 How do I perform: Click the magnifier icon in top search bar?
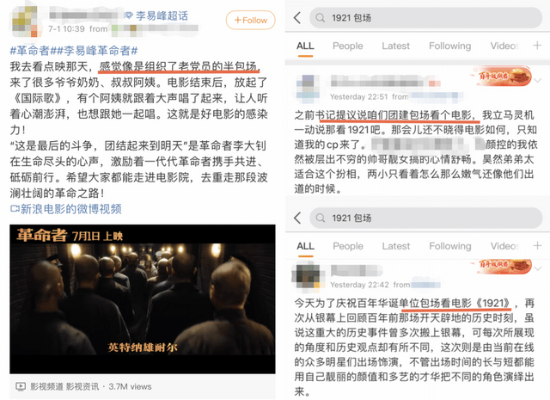pyautogui.click(x=320, y=17)
